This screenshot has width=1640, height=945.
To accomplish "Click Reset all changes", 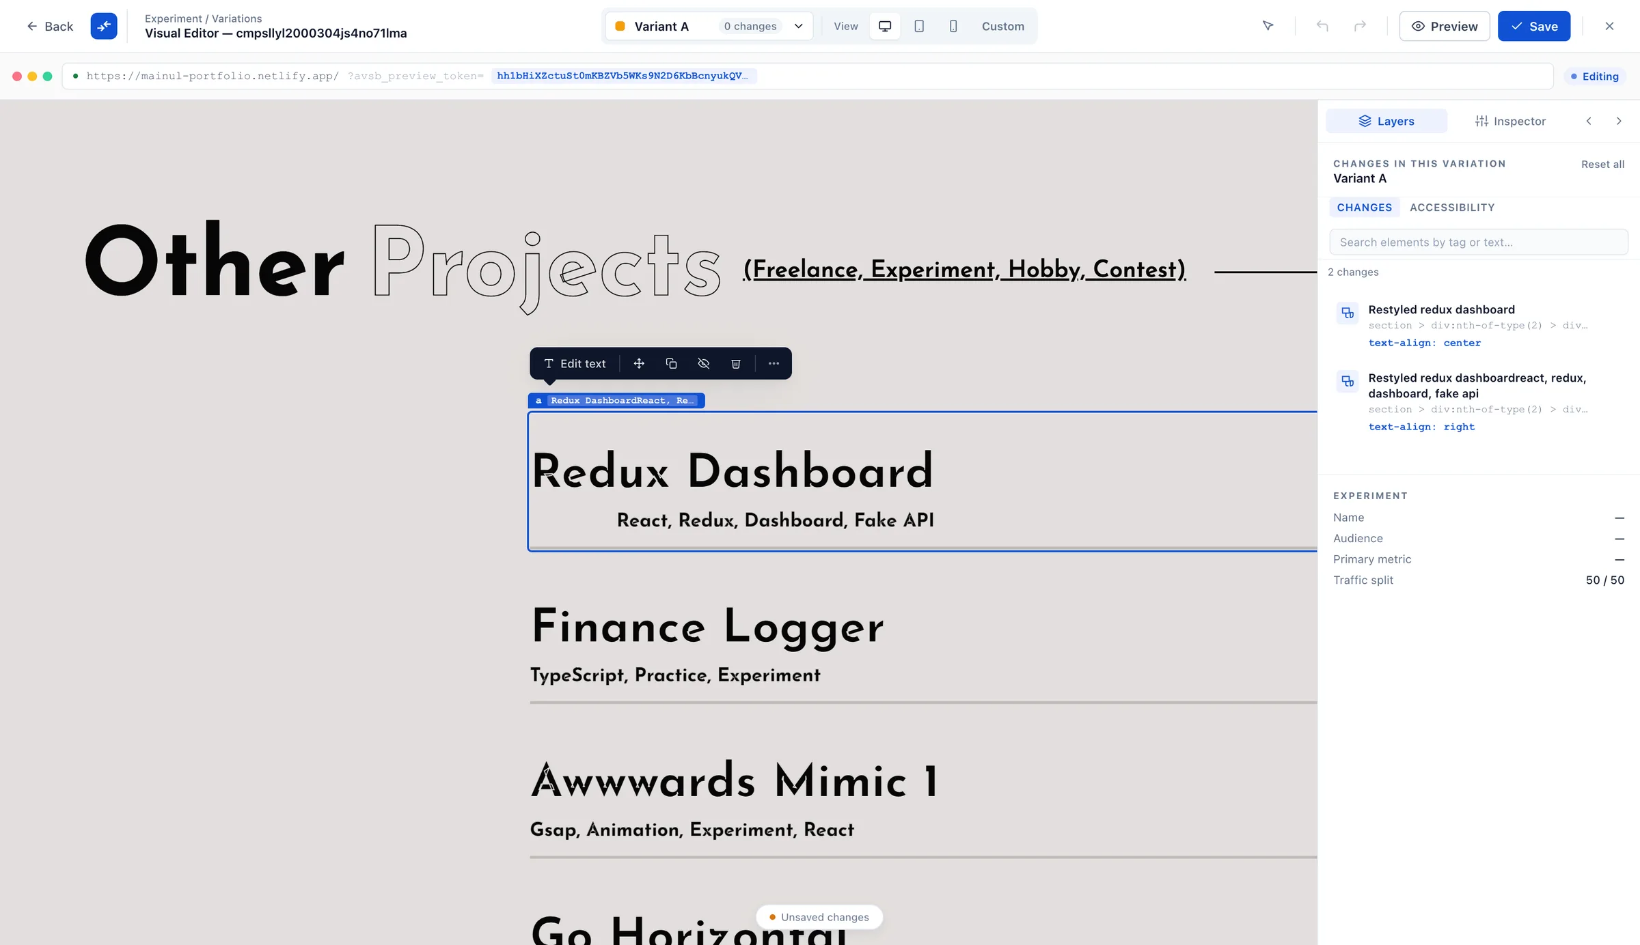I will [x=1602, y=164].
